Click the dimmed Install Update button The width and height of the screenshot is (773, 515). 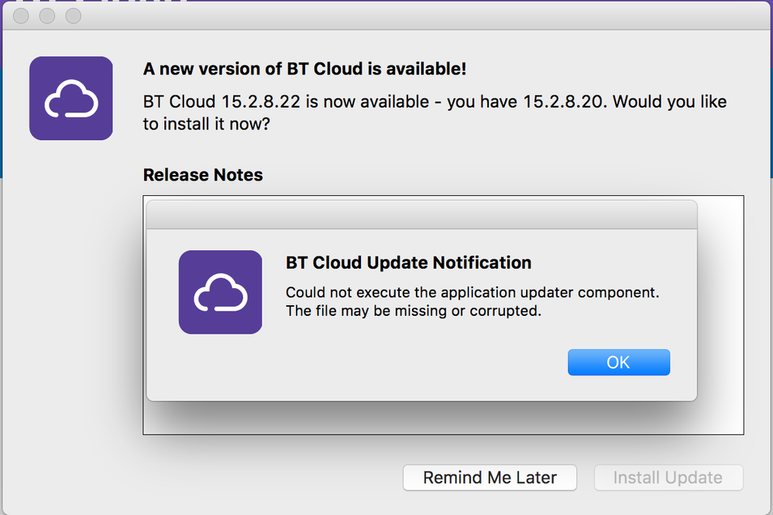pyautogui.click(x=668, y=478)
